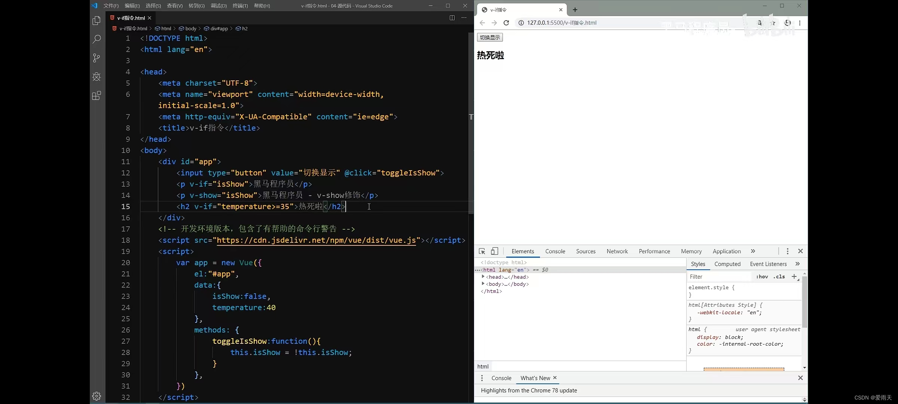Open the Extensions view

[x=97, y=96]
